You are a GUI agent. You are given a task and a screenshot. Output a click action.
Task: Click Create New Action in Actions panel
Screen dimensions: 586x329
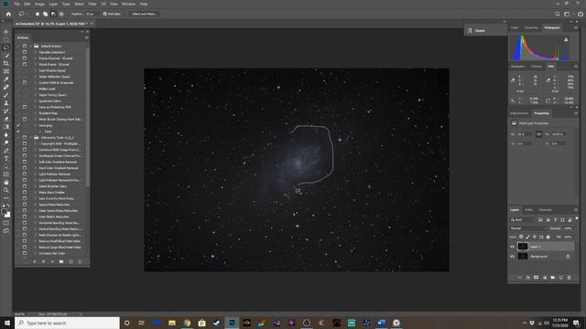pos(71,261)
